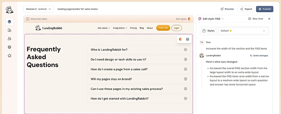Open the team members icon in sidebar
The image size is (281, 114).
point(9,39)
